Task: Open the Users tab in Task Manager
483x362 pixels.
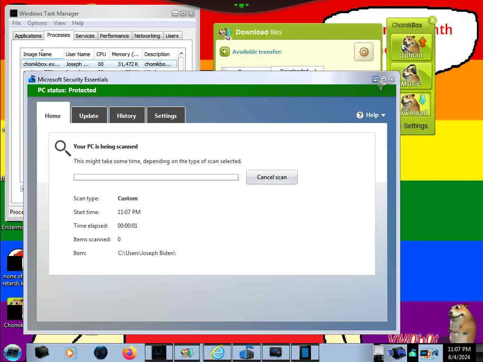Action: click(x=172, y=36)
